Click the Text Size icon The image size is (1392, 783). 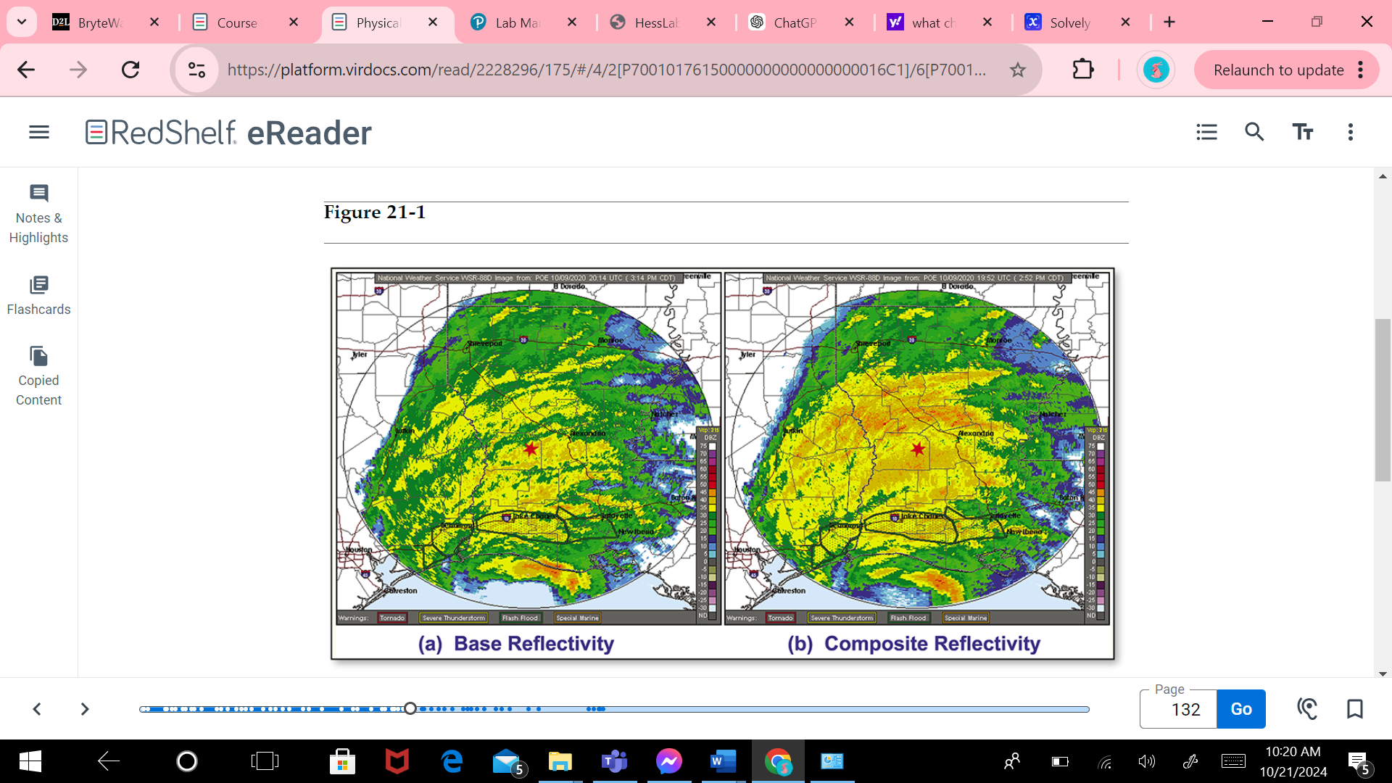tap(1301, 133)
